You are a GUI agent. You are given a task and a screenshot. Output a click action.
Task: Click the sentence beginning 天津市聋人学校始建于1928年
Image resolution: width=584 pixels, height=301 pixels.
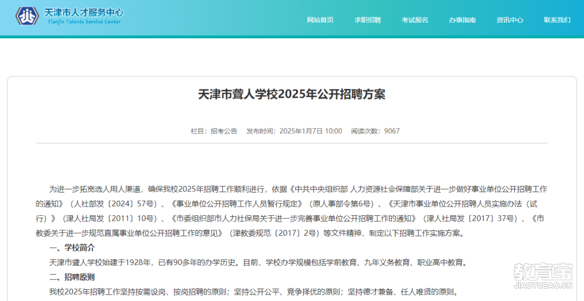(x=258, y=263)
